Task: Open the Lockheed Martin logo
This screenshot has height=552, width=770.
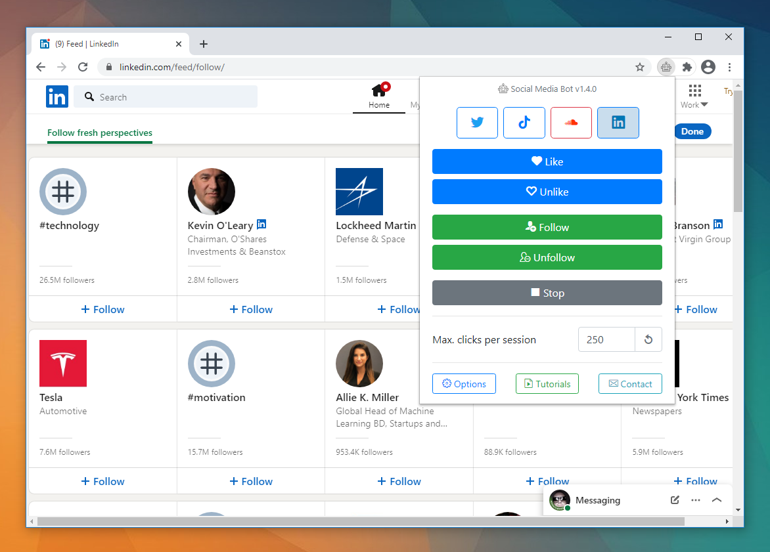Action: click(359, 192)
